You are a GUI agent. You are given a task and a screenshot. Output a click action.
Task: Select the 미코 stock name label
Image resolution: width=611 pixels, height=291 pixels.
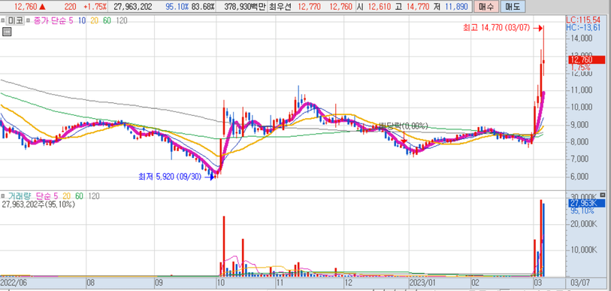(x=16, y=20)
